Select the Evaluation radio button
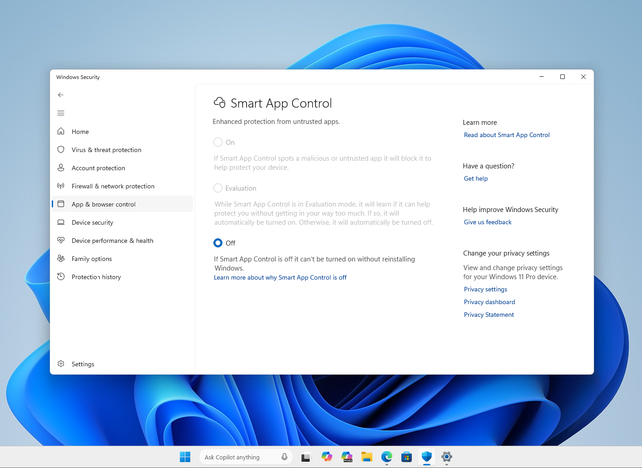Screen dimensions: 642x468 (x=218, y=188)
